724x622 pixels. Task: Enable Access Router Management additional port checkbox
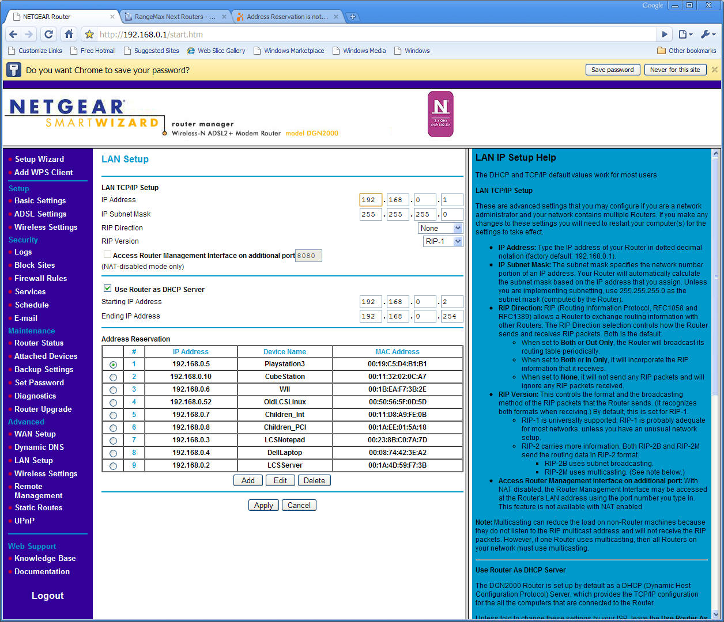pyautogui.click(x=107, y=254)
